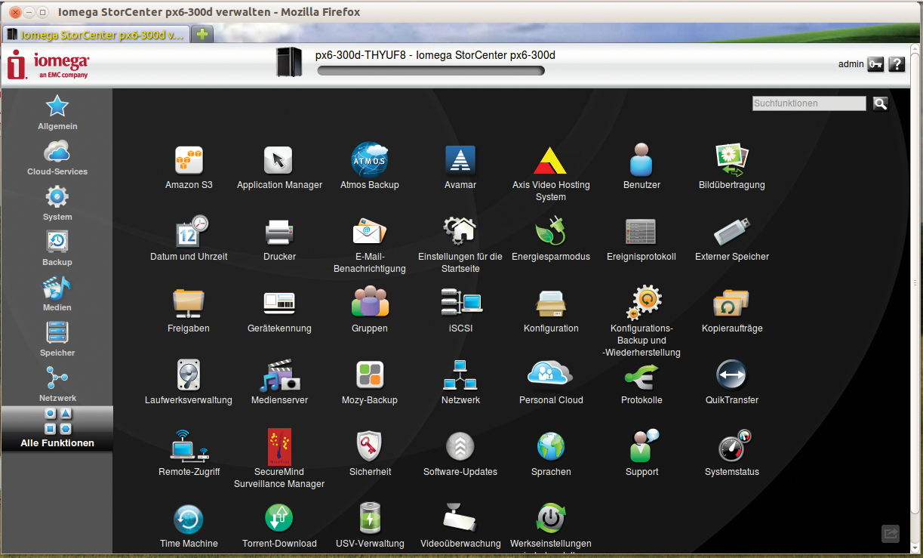Open the Amazon S3 application
The image size is (923, 558).
(189, 161)
